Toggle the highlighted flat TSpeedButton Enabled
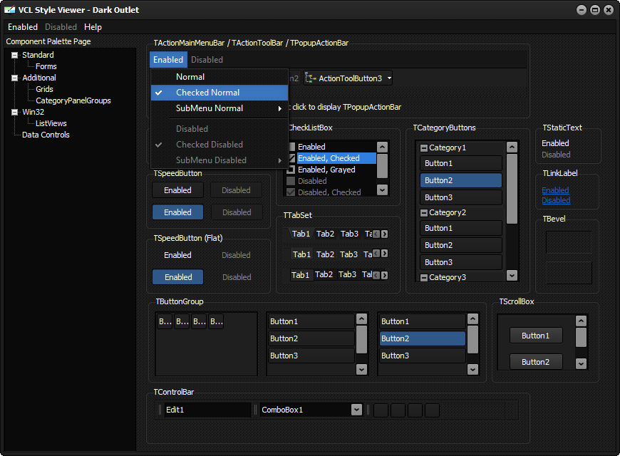620x456 pixels. pos(178,277)
